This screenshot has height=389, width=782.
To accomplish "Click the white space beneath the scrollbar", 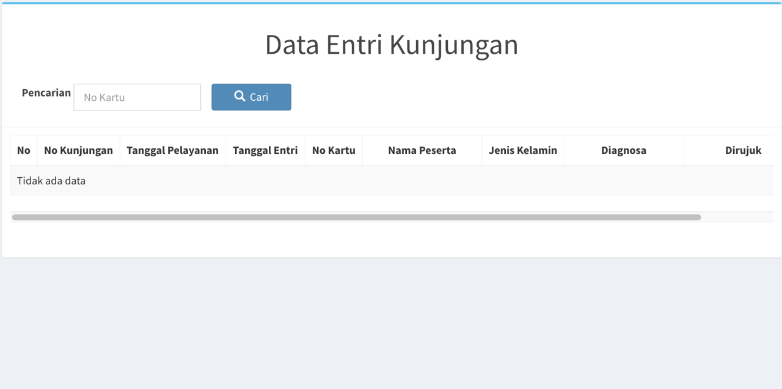I will [391, 239].
